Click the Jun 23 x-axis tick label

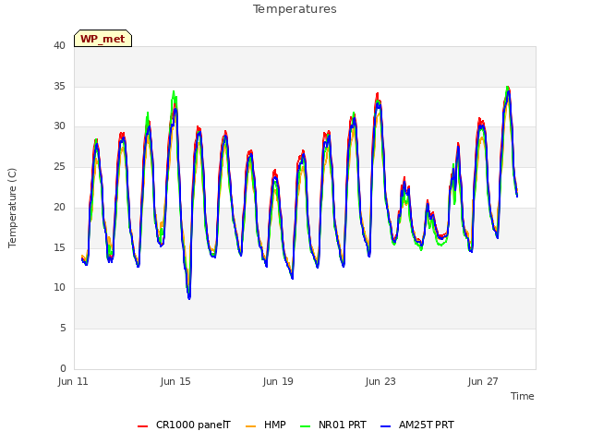click(380, 381)
